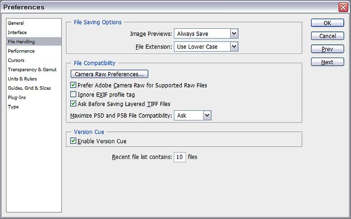Close the Preferences window
351x219 pixels.
pyautogui.click(x=343, y=7)
